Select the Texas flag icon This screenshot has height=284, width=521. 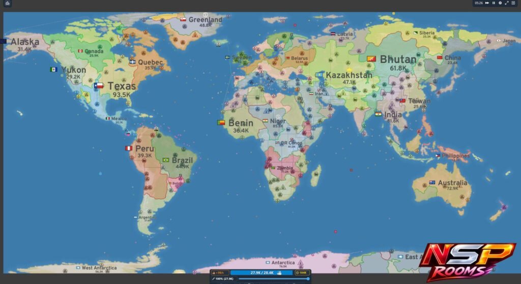coord(99,85)
